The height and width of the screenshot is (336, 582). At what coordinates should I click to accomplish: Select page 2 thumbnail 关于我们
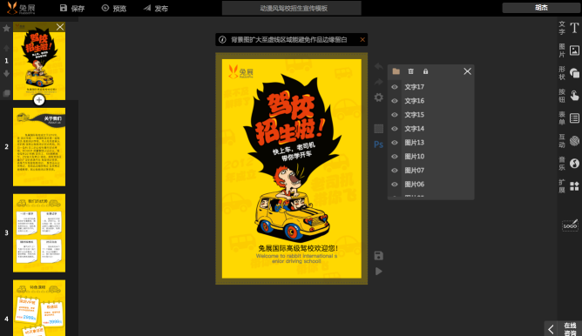pyautogui.click(x=39, y=147)
